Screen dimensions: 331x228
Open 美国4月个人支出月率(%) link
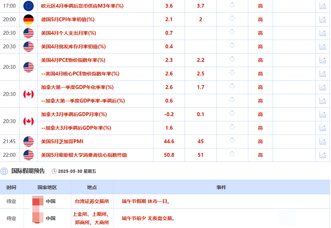[x=68, y=33]
